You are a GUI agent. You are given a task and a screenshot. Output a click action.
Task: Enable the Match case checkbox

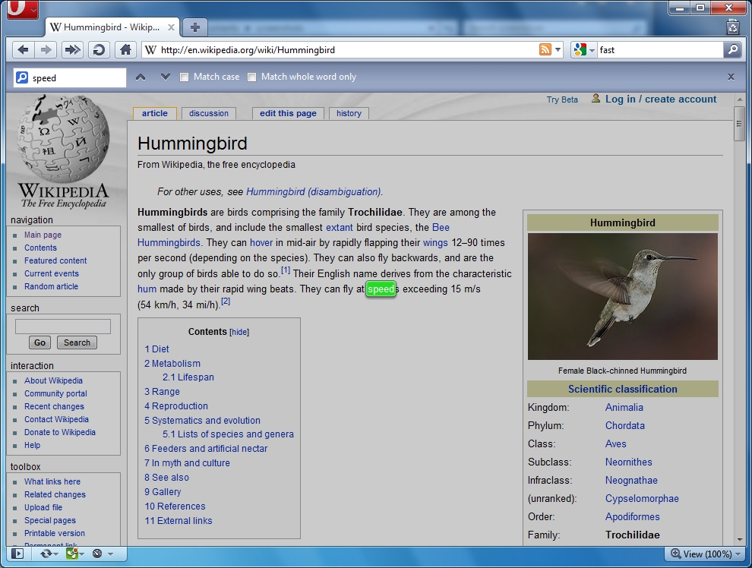point(184,77)
